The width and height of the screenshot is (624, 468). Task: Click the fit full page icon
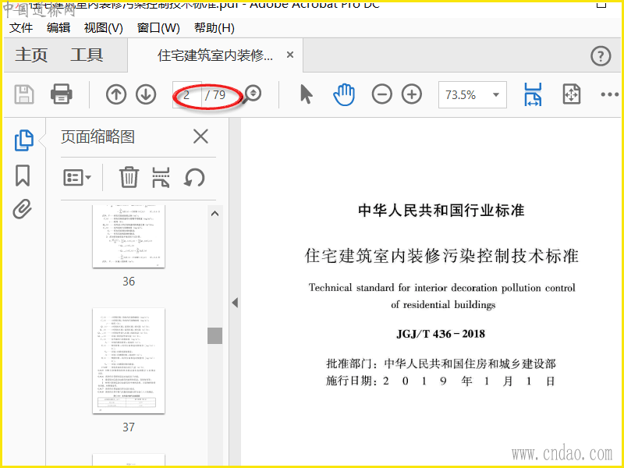click(572, 94)
